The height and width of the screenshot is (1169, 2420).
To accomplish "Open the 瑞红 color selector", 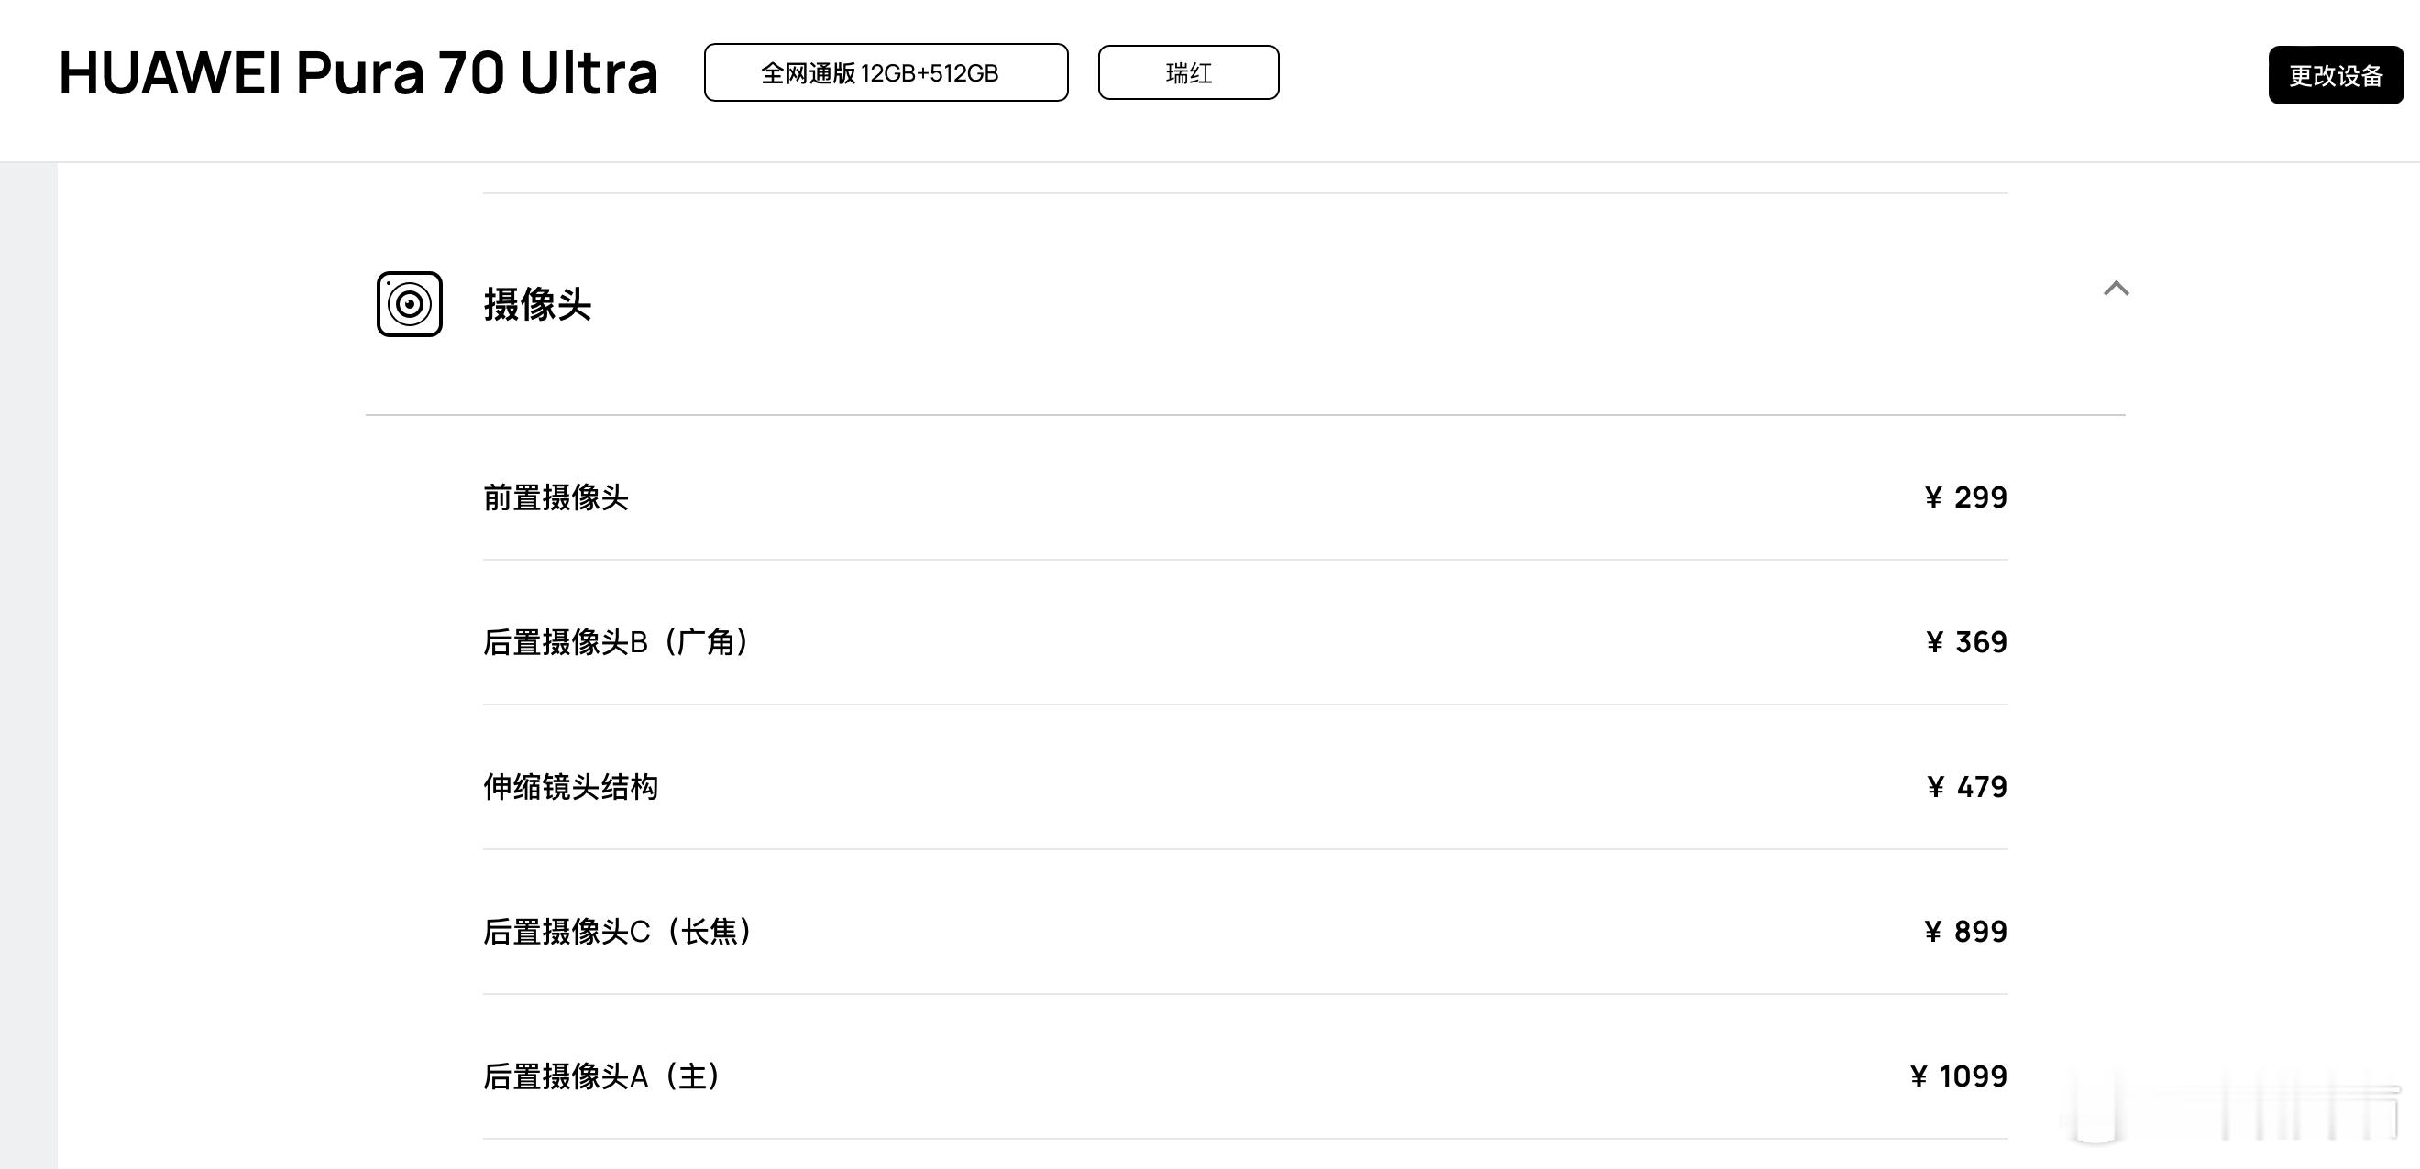I will 1188,72.
